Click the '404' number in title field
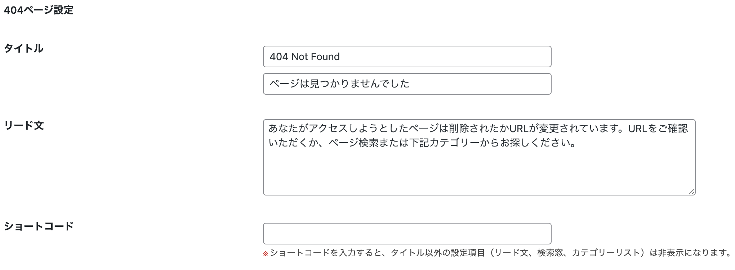735x270 pixels. coord(279,57)
